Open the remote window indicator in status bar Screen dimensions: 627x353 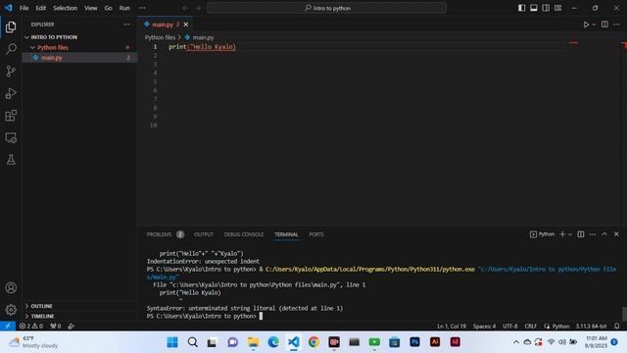point(8,326)
